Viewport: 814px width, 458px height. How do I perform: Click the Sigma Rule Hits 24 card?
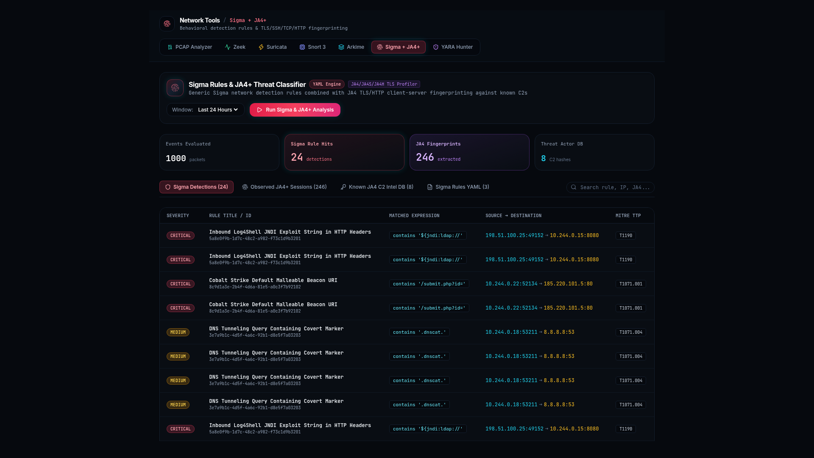344,152
